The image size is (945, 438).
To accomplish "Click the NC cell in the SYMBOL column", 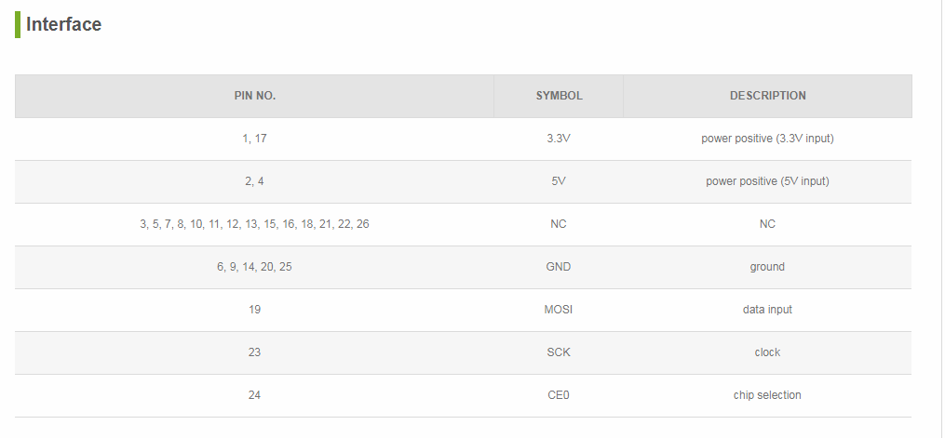I will click(x=559, y=224).
